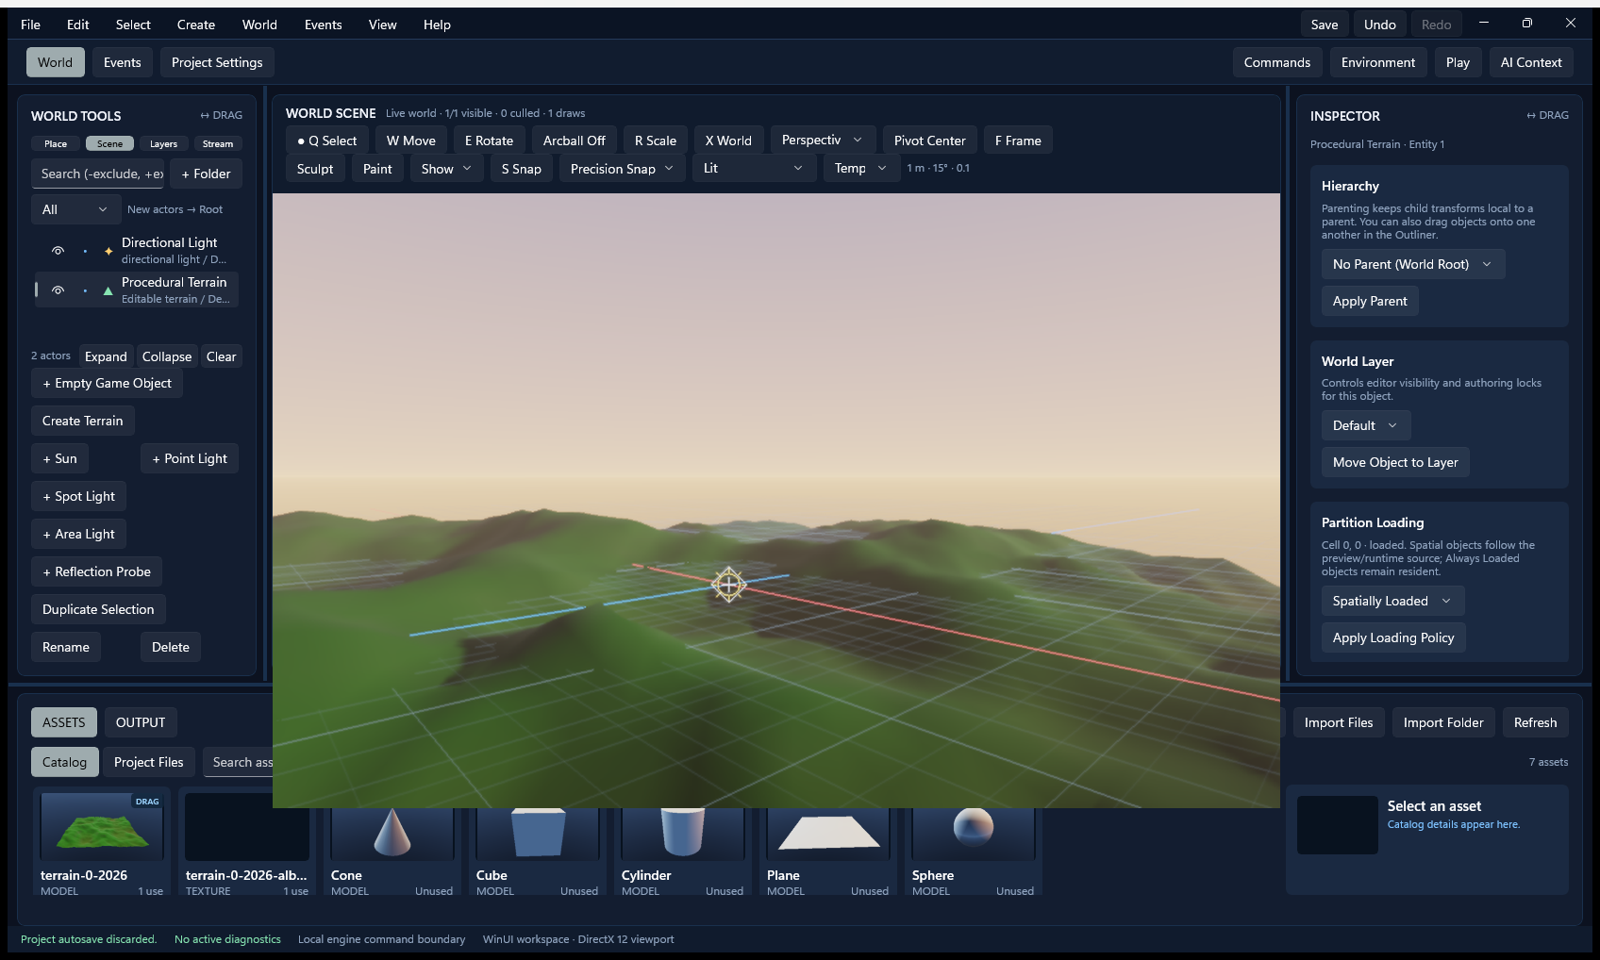Click the Create Terrain button
This screenshot has width=1600, height=960.
(x=83, y=421)
